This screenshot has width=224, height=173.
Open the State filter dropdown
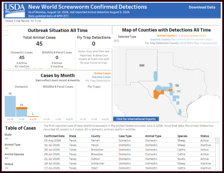[x=7, y=139]
